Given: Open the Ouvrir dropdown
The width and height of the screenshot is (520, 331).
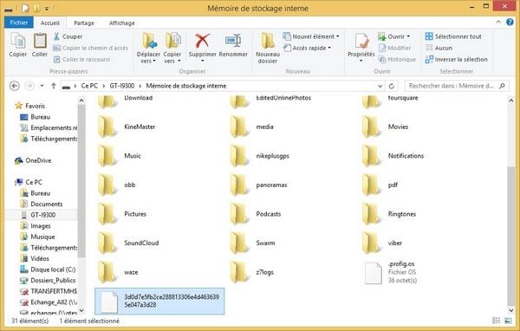Looking at the screenshot, I should point(394,36).
